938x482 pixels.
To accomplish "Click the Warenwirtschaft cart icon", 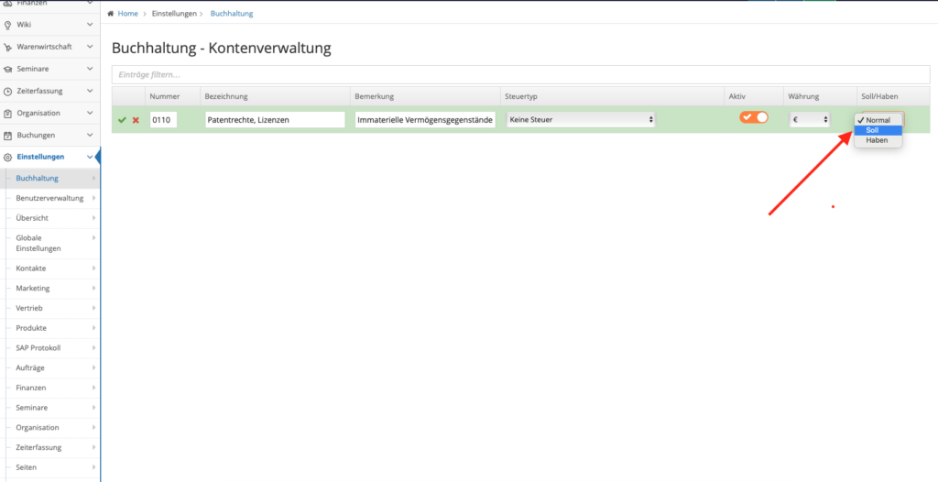I will pyautogui.click(x=7, y=48).
